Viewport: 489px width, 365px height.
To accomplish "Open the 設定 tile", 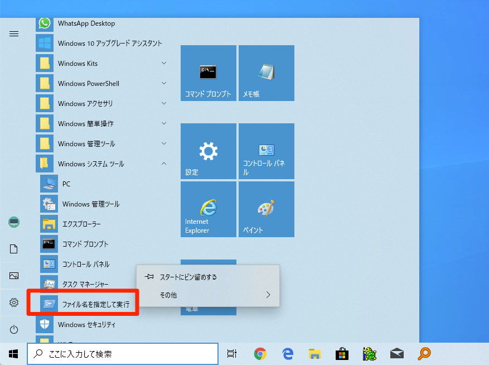I will tap(209, 151).
